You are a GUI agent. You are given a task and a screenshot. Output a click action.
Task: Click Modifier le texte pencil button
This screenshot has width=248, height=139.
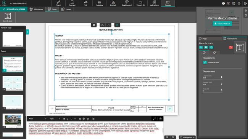tap(205, 62)
